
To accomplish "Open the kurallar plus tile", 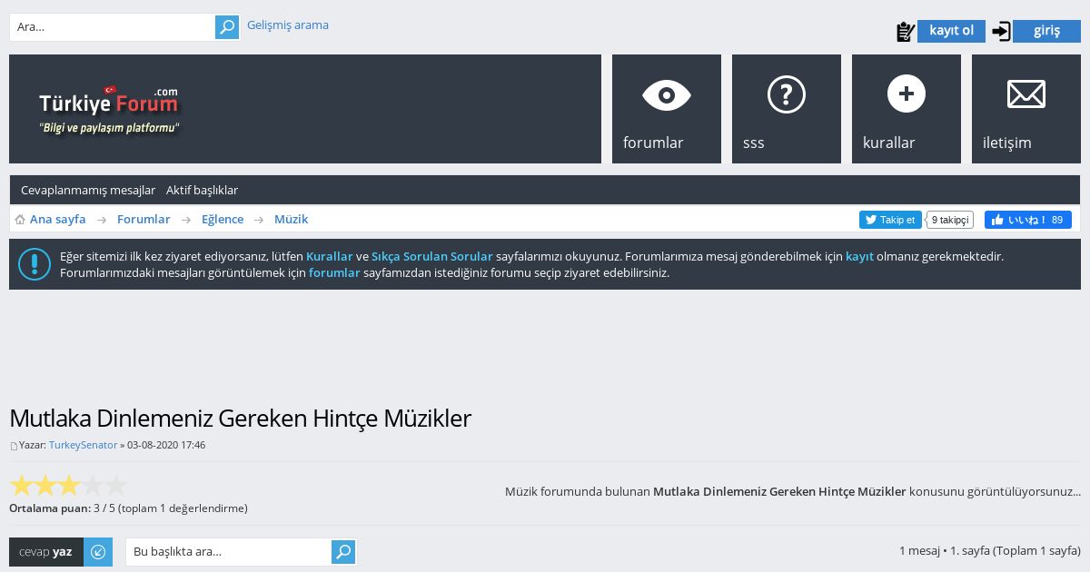I will click(x=907, y=109).
